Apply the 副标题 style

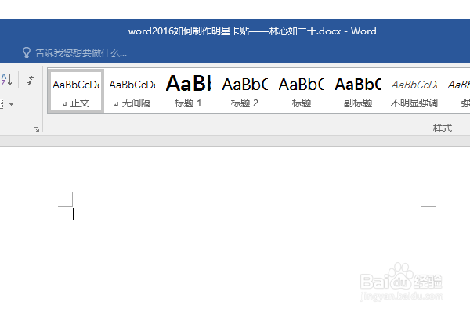point(358,91)
